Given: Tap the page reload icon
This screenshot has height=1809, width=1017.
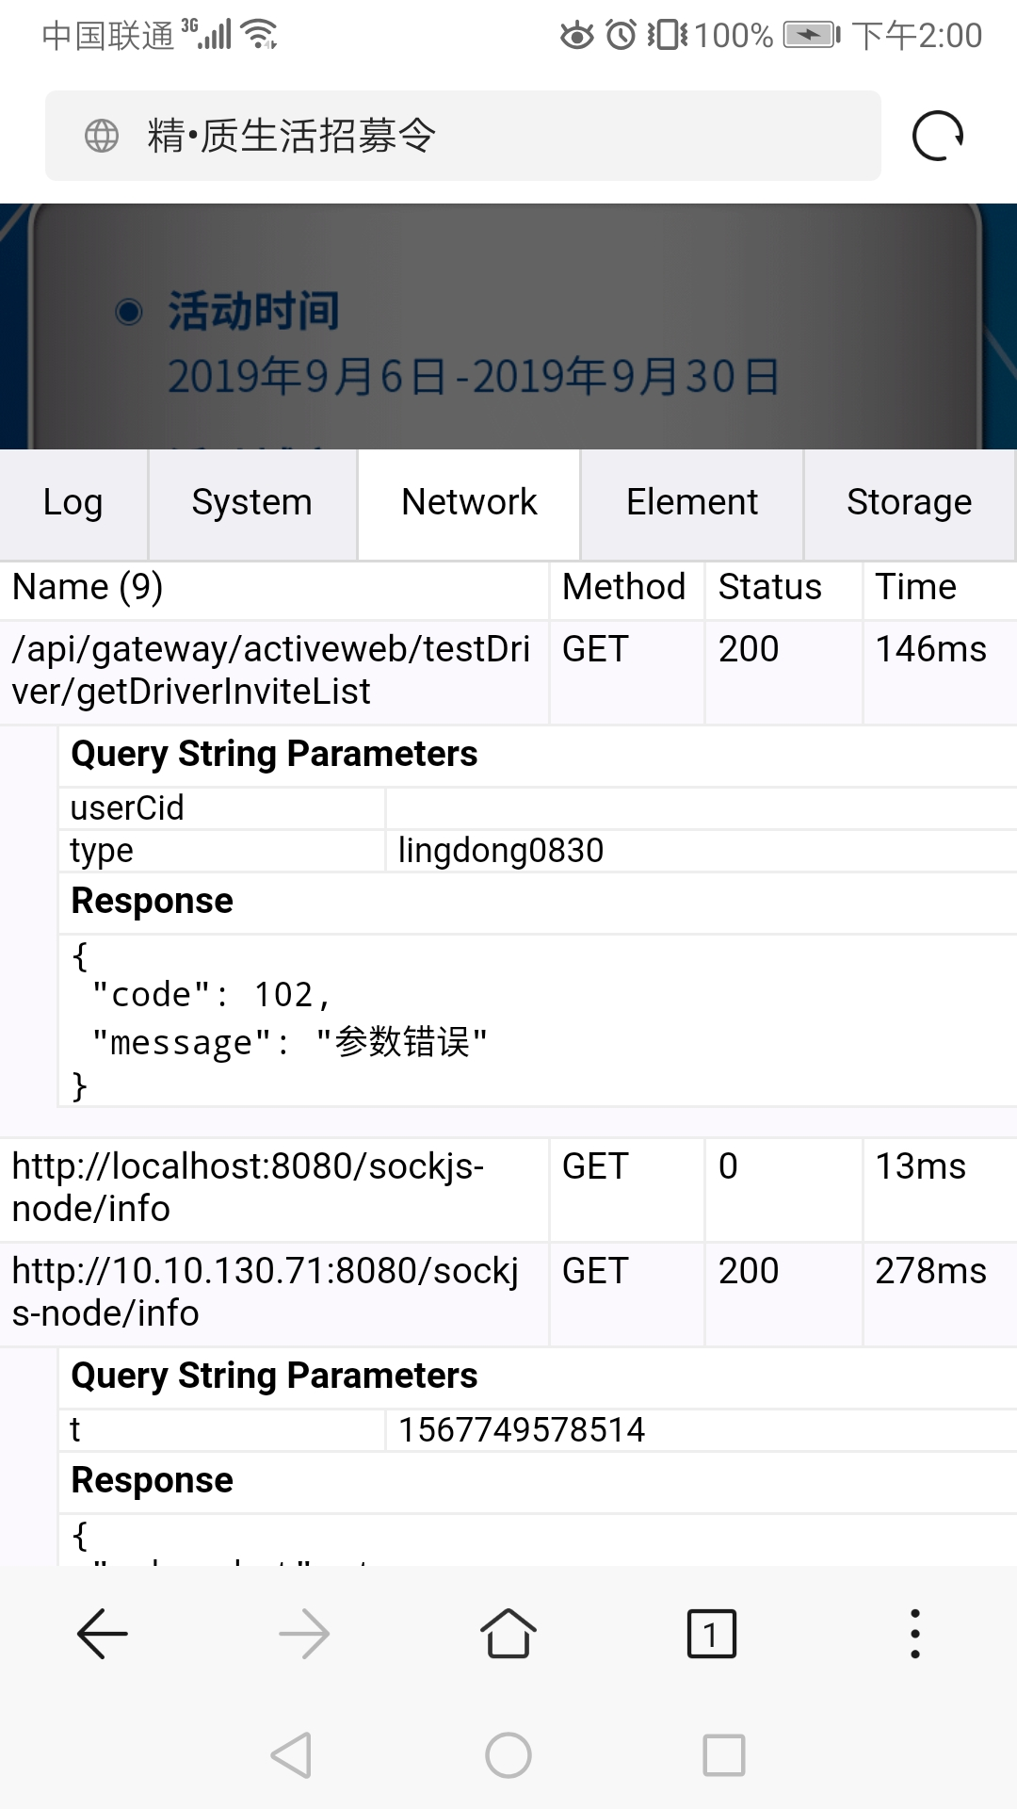Looking at the screenshot, I should 938,136.
